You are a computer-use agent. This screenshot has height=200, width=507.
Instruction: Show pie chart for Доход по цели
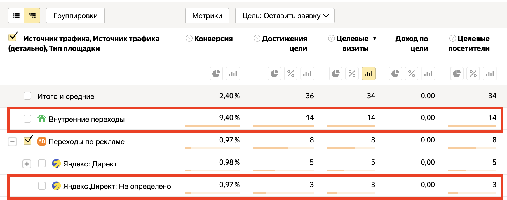pos(395,74)
